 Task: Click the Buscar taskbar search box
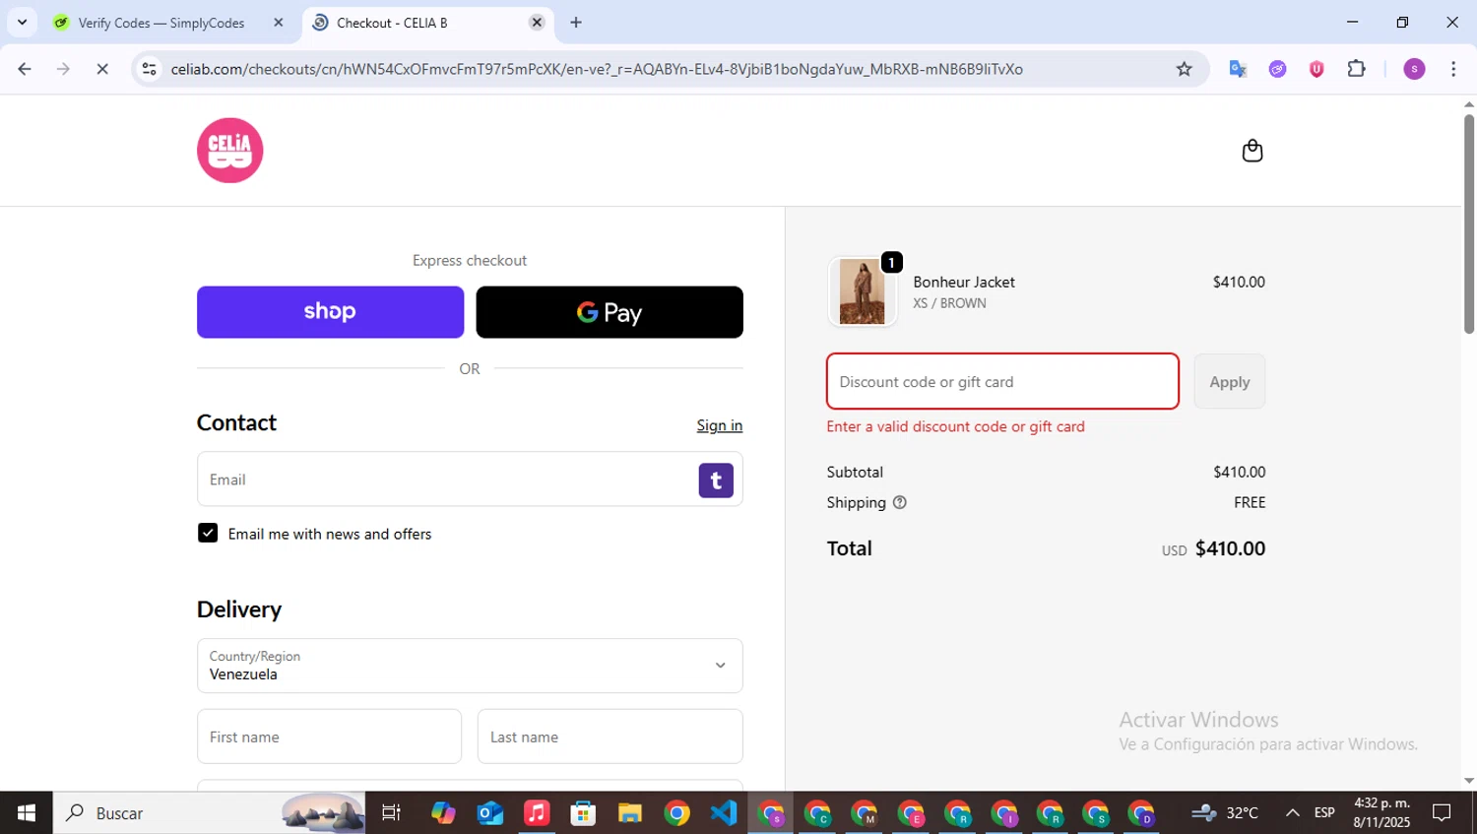point(209,813)
